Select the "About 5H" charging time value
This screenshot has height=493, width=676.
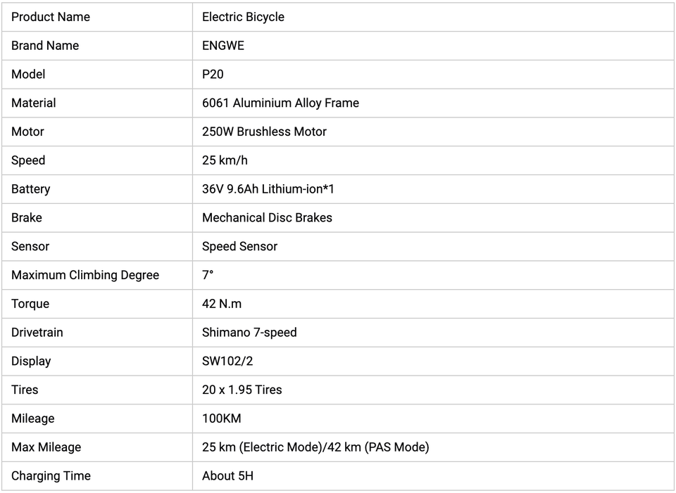[x=227, y=476]
